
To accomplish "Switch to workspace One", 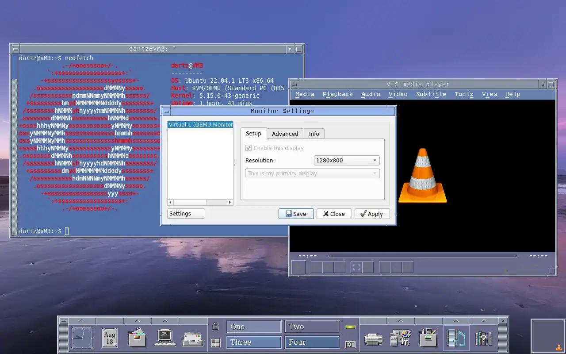I will click(254, 327).
